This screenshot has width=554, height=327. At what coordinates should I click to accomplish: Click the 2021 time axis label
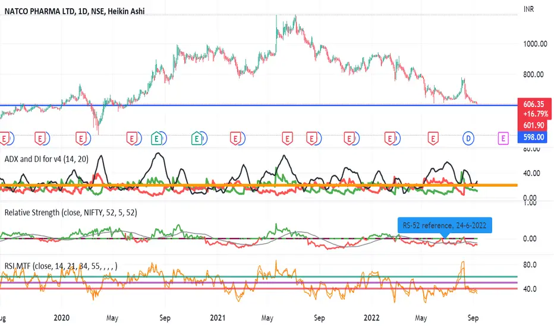tap(218, 318)
